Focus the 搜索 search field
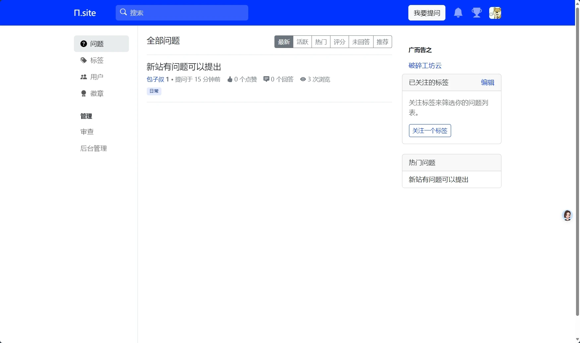The image size is (580, 343). (x=186, y=13)
